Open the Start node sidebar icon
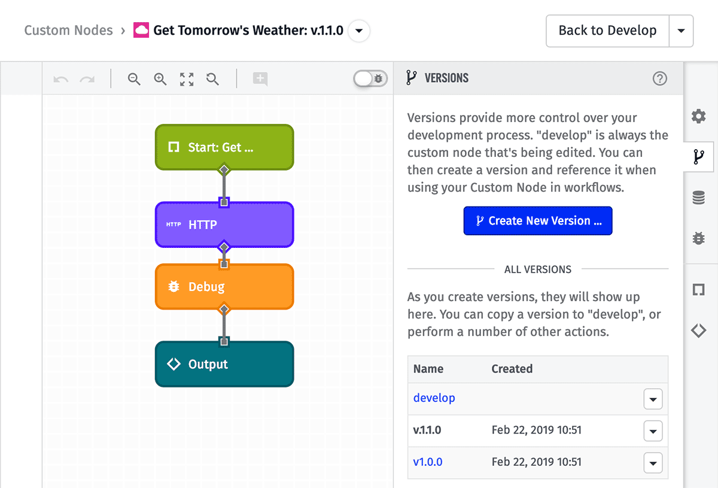Image resolution: width=718 pixels, height=488 pixels. [x=698, y=290]
